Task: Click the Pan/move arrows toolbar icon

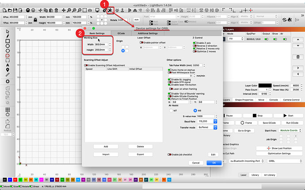Action: [64, 10]
